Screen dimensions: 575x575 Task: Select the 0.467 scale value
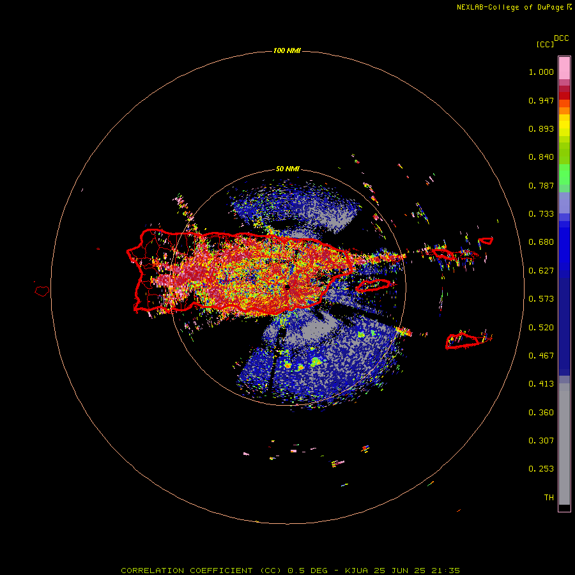pyautogui.click(x=541, y=356)
